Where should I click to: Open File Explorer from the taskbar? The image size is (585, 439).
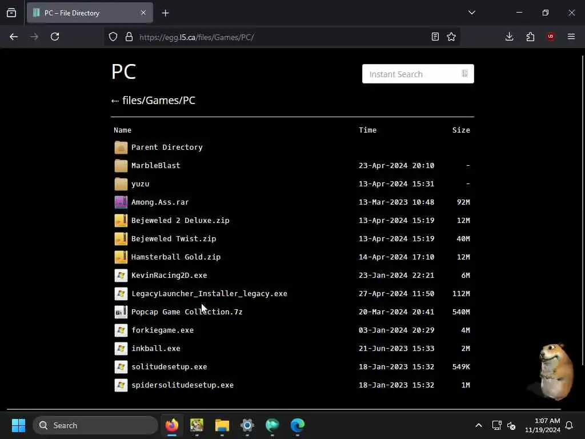[x=222, y=425]
